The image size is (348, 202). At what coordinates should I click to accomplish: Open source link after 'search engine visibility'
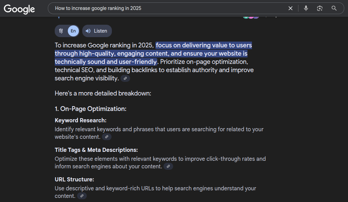pos(125,78)
